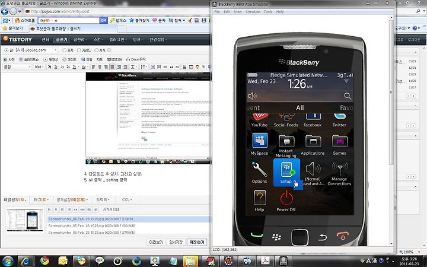Open Simulate menu in BlackBerry simulator
The width and height of the screenshot is (427, 267).
(x=253, y=12)
